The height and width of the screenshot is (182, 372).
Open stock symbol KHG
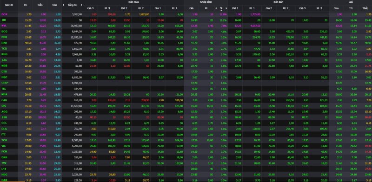coord(4,54)
